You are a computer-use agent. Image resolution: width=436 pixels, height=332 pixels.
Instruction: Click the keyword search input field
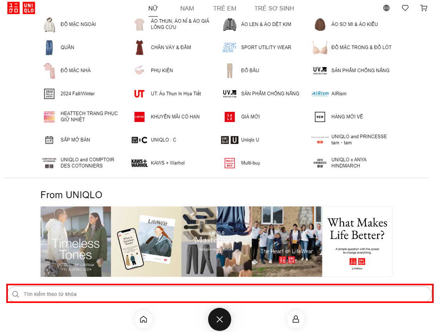point(220,294)
